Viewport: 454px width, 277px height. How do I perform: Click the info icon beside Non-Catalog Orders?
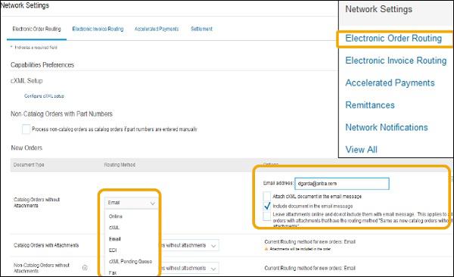tap(85, 267)
